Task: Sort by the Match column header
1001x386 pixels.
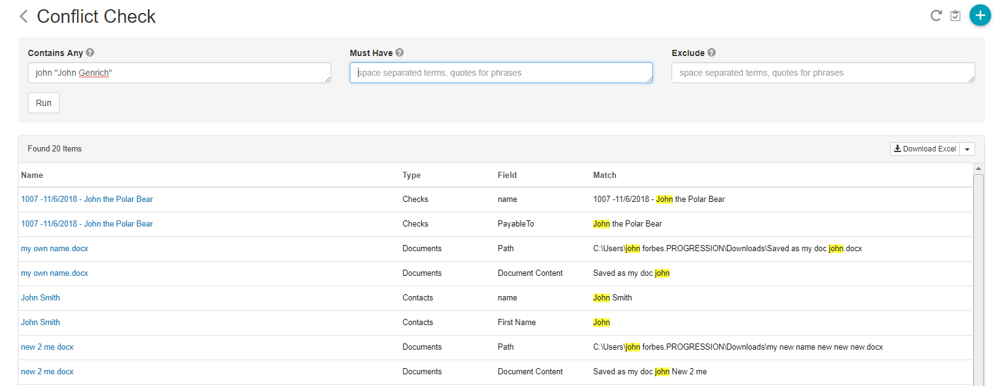Action: pos(604,175)
